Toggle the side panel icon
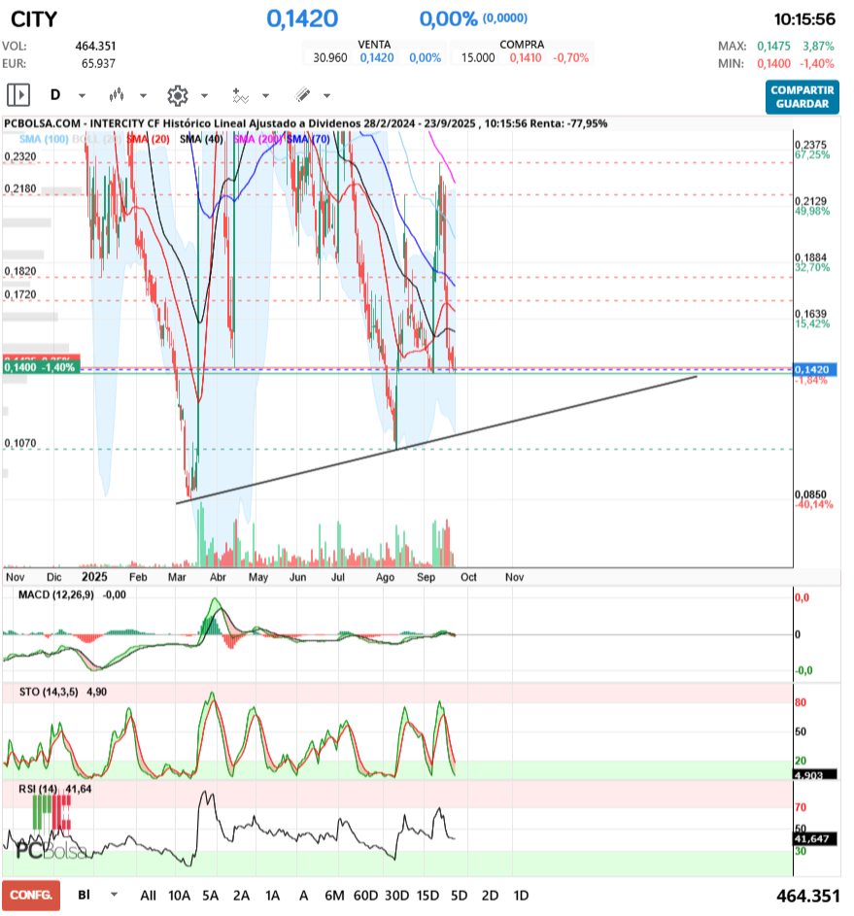This screenshot has width=854, height=916. 18,94
